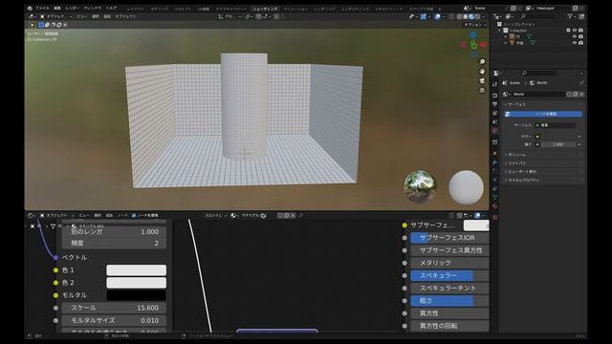Toggle camera view gizmo in viewport

click(x=482, y=80)
